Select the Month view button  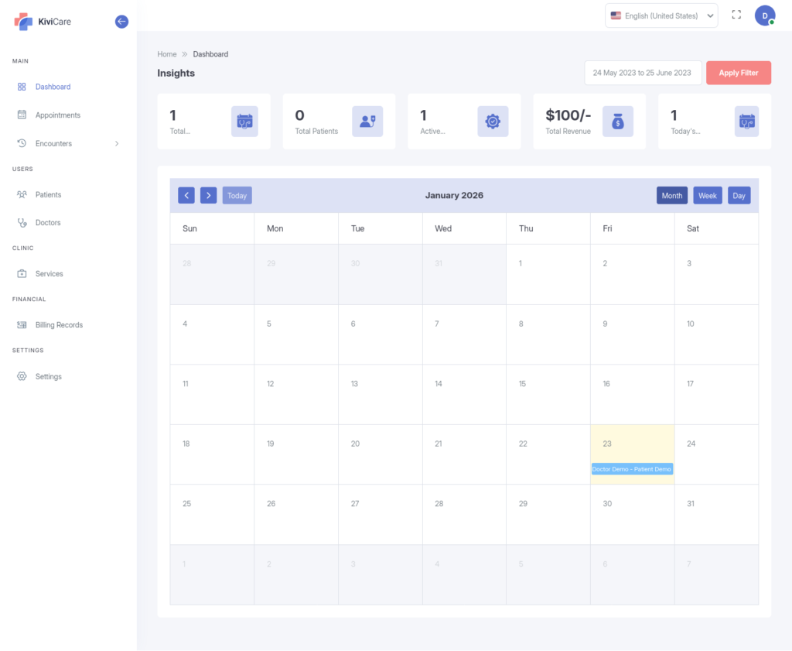pyautogui.click(x=671, y=196)
